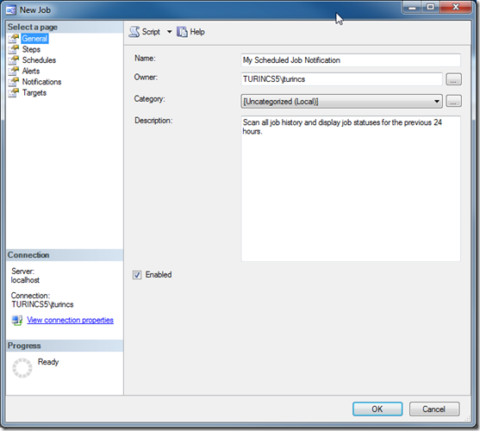Open View connection properties link

70,320
